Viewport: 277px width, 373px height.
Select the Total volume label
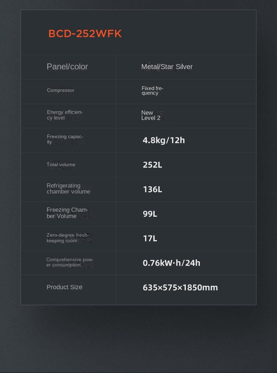point(61,164)
